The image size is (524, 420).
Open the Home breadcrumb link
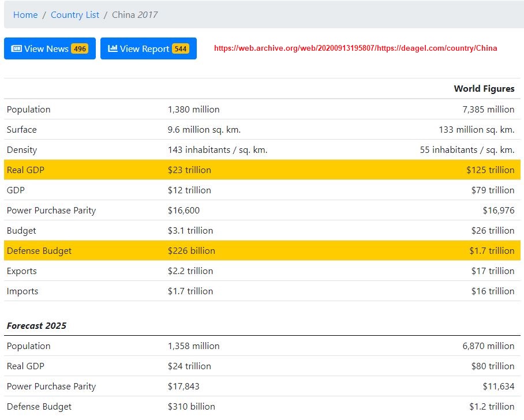coord(25,14)
